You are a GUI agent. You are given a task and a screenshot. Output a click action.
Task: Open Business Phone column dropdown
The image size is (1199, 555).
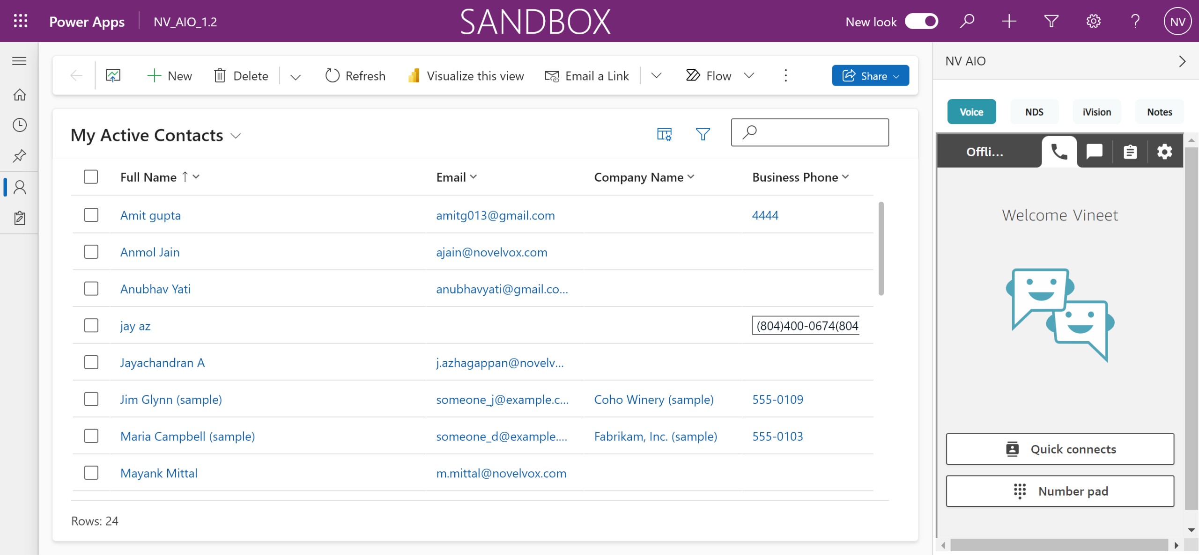845,177
